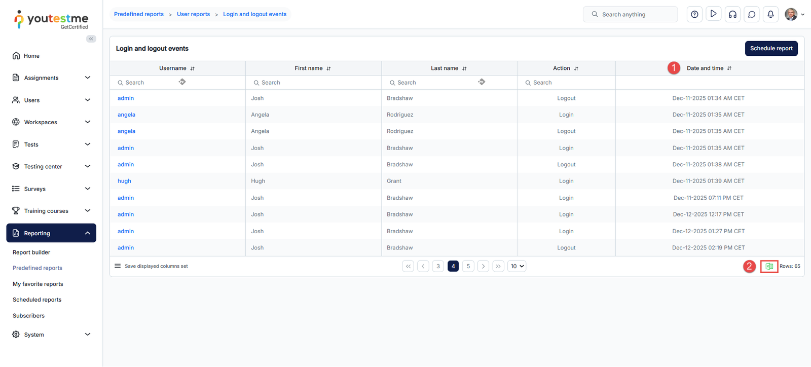The height and width of the screenshot is (367, 811).
Task: Open the rows-per-page dropdown
Action: click(517, 266)
